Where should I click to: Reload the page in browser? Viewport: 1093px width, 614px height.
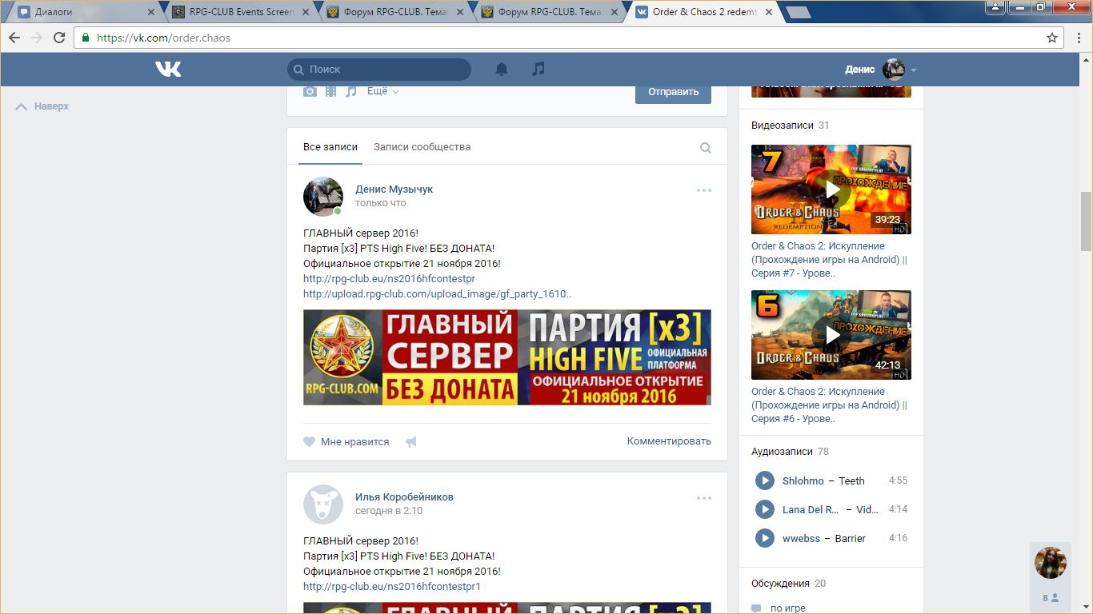pyautogui.click(x=59, y=38)
